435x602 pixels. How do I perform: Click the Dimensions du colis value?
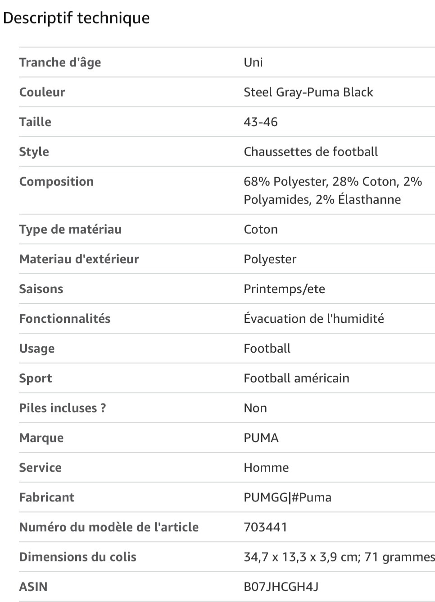pyautogui.click(x=339, y=556)
